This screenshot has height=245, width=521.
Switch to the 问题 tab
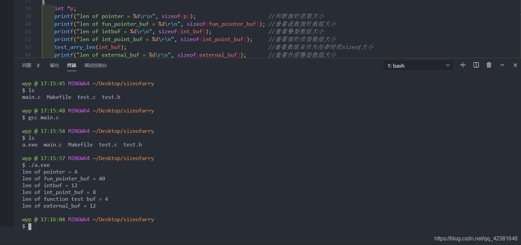(27, 65)
